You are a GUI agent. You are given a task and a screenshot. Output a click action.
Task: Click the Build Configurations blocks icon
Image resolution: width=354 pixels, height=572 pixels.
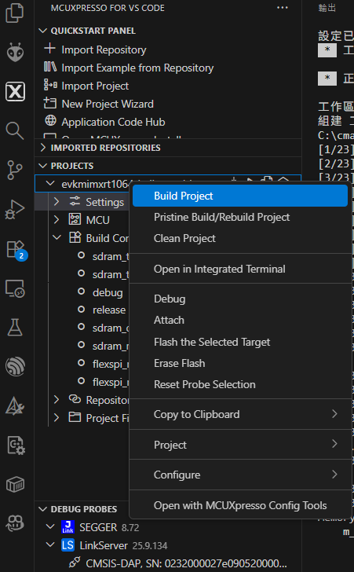coord(75,237)
